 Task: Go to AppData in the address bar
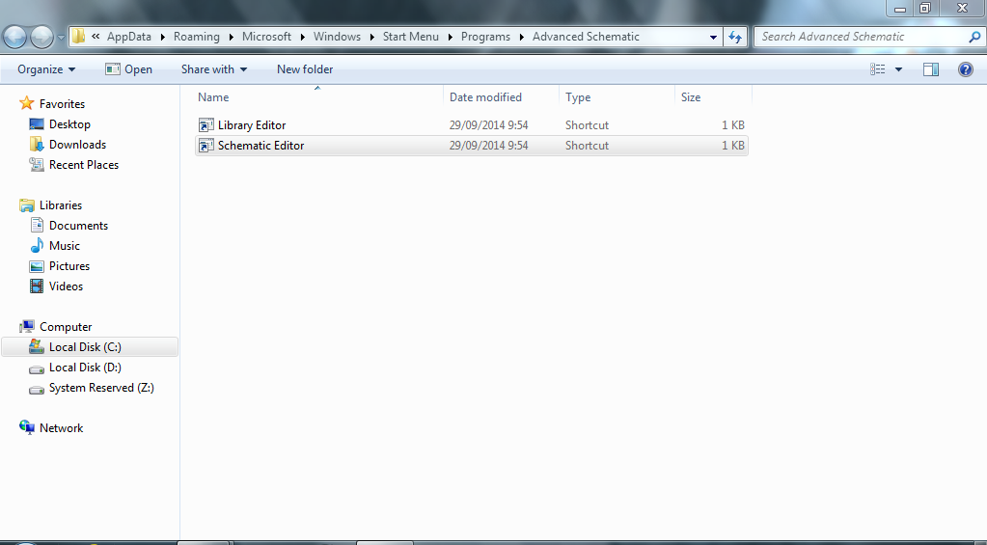(x=129, y=37)
